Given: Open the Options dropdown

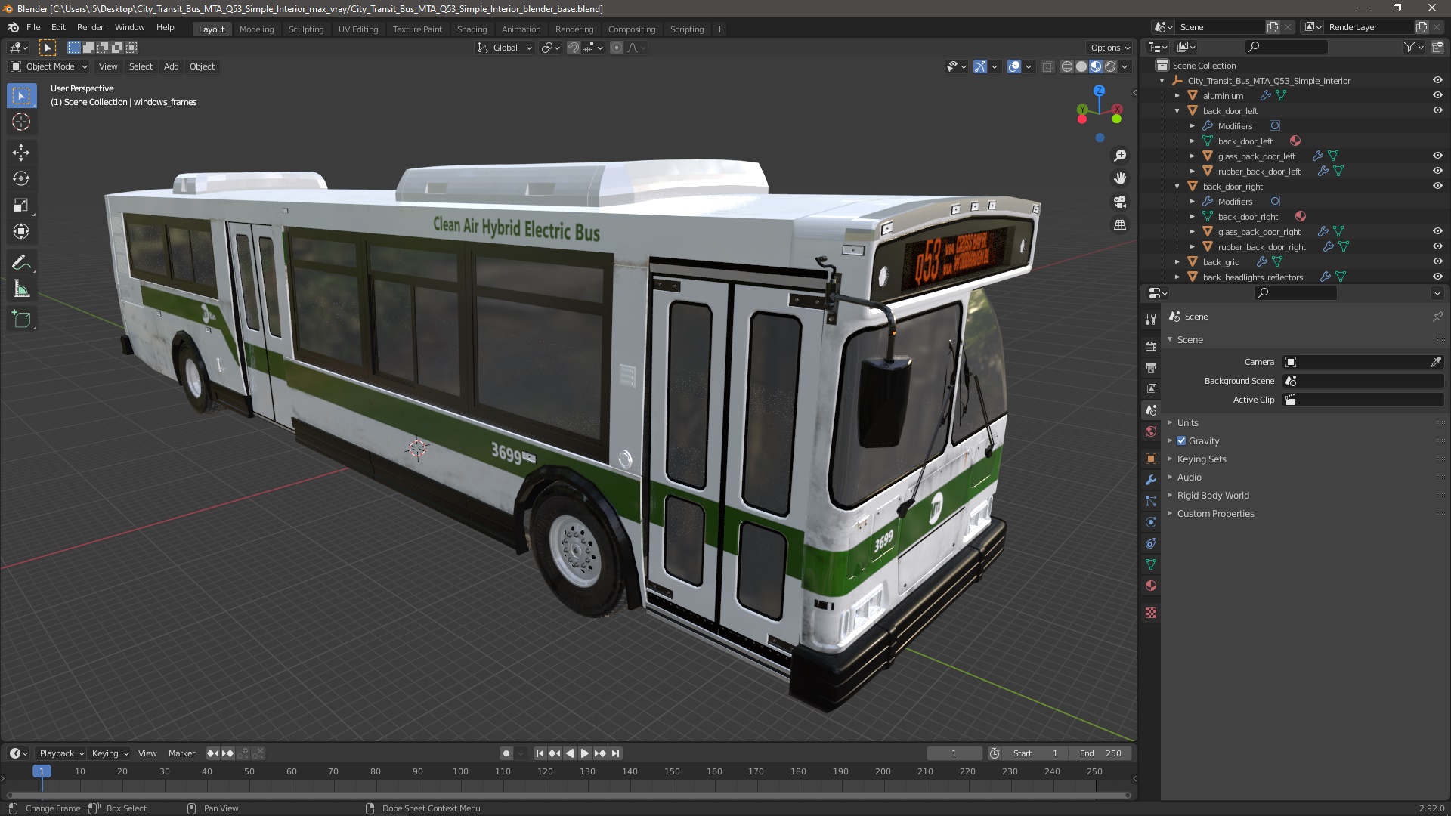Looking at the screenshot, I should tap(1110, 48).
